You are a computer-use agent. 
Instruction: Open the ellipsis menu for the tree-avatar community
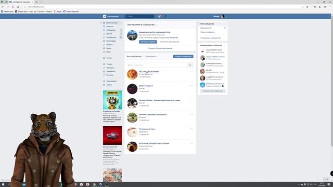tap(191, 114)
